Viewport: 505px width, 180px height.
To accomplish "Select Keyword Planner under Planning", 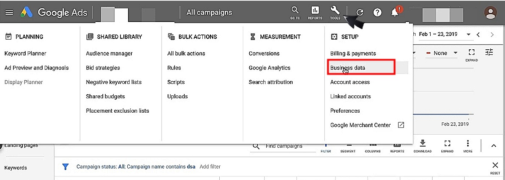I will tap(25, 53).
